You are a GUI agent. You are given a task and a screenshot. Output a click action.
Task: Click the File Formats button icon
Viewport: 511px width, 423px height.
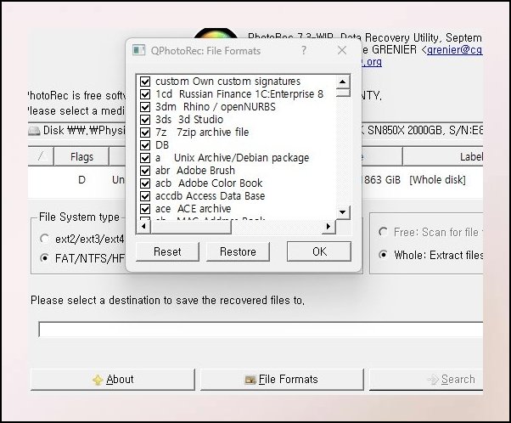[250, 380]
